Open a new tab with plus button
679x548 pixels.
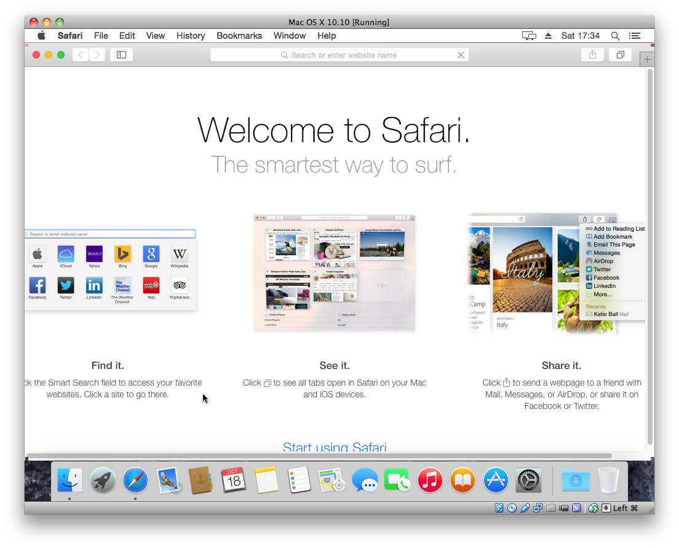point(647,59)
